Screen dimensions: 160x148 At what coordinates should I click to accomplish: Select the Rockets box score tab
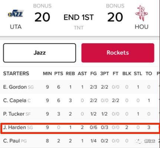point(118,53)
